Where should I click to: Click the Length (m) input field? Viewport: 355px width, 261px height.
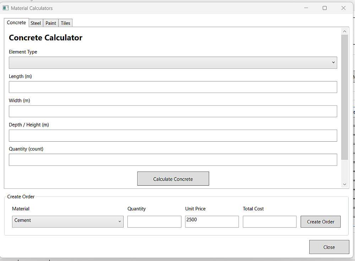pos(173,87)
